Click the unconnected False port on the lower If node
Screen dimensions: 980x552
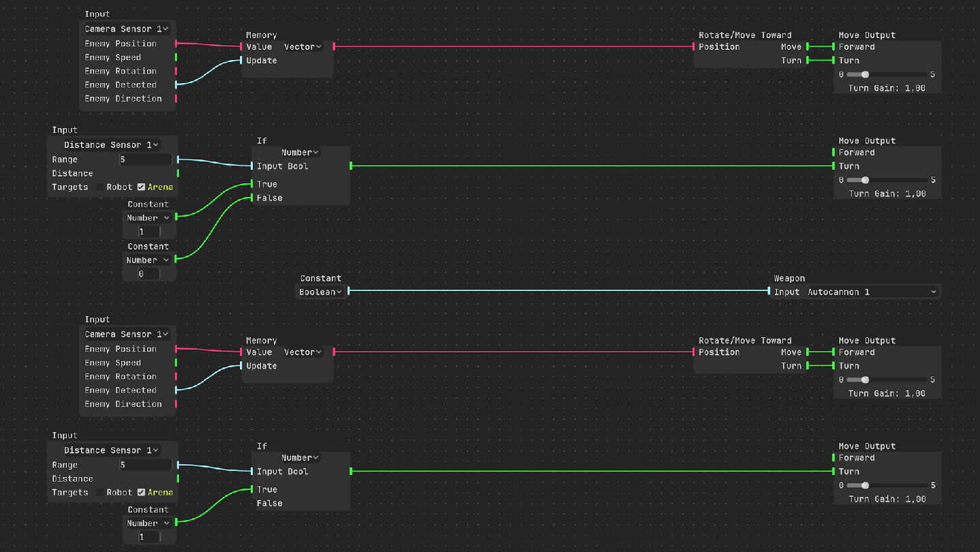[252, 503]
